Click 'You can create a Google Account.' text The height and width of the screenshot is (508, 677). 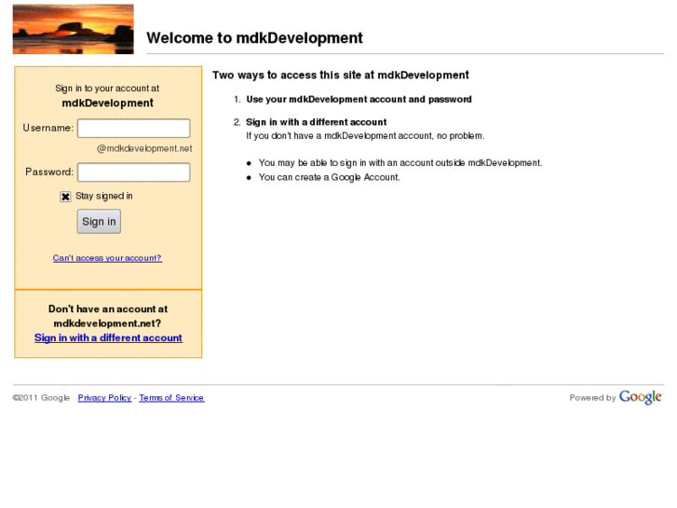(x=330, y=177)
